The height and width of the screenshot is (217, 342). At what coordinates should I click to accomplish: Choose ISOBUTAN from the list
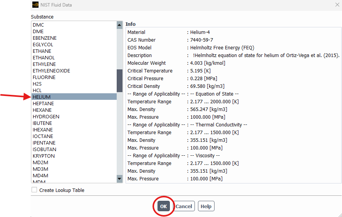coord(74,149)
